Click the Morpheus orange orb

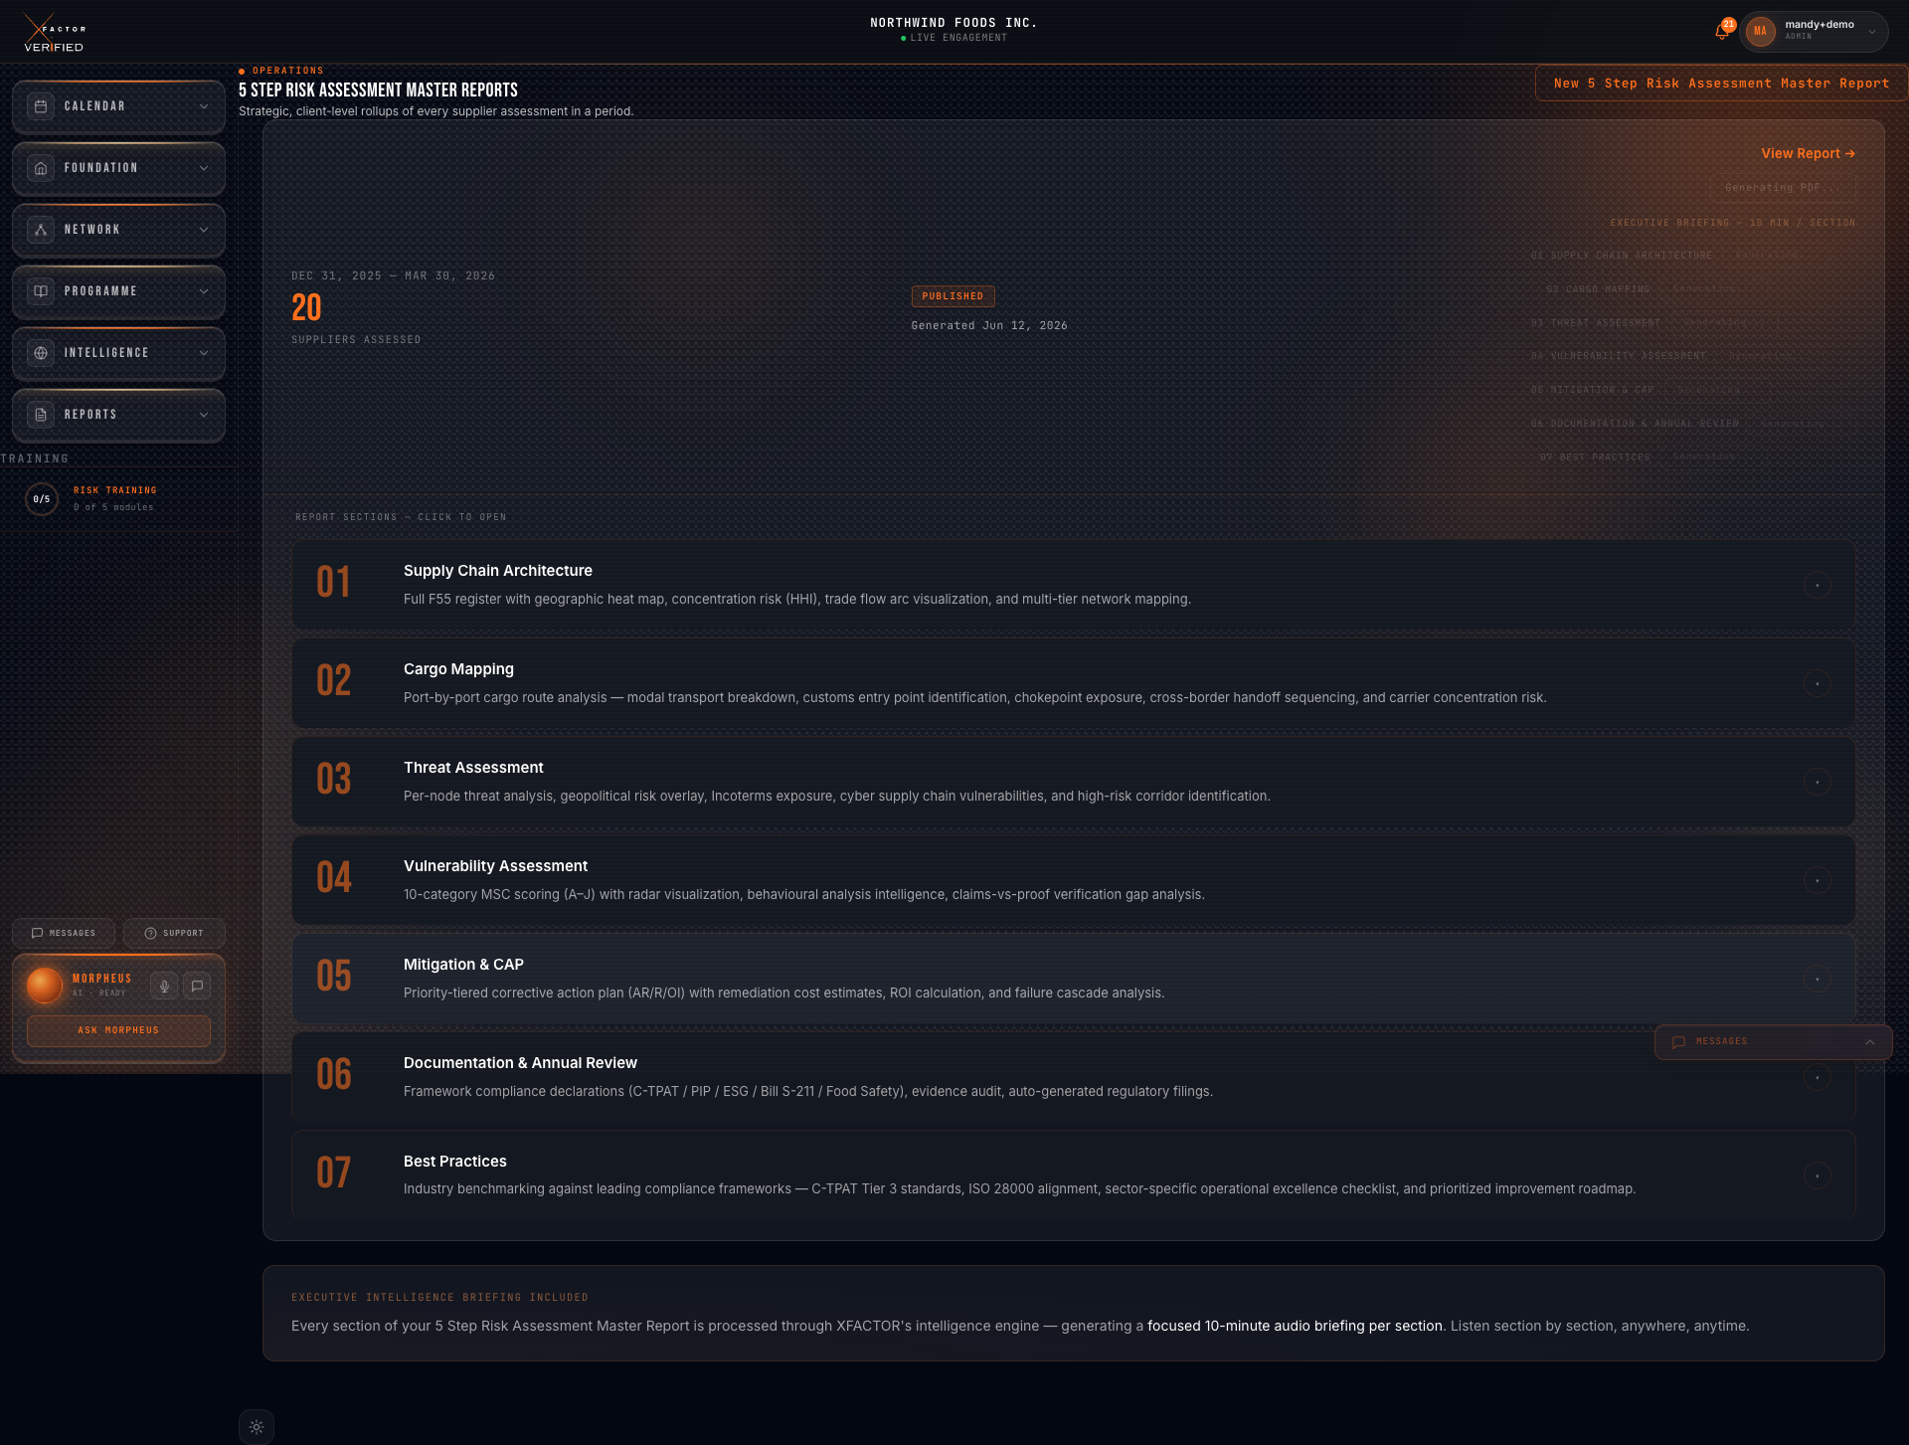(x=45, y=986)
